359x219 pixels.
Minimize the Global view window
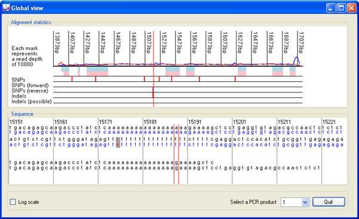(x=330, y=8)
